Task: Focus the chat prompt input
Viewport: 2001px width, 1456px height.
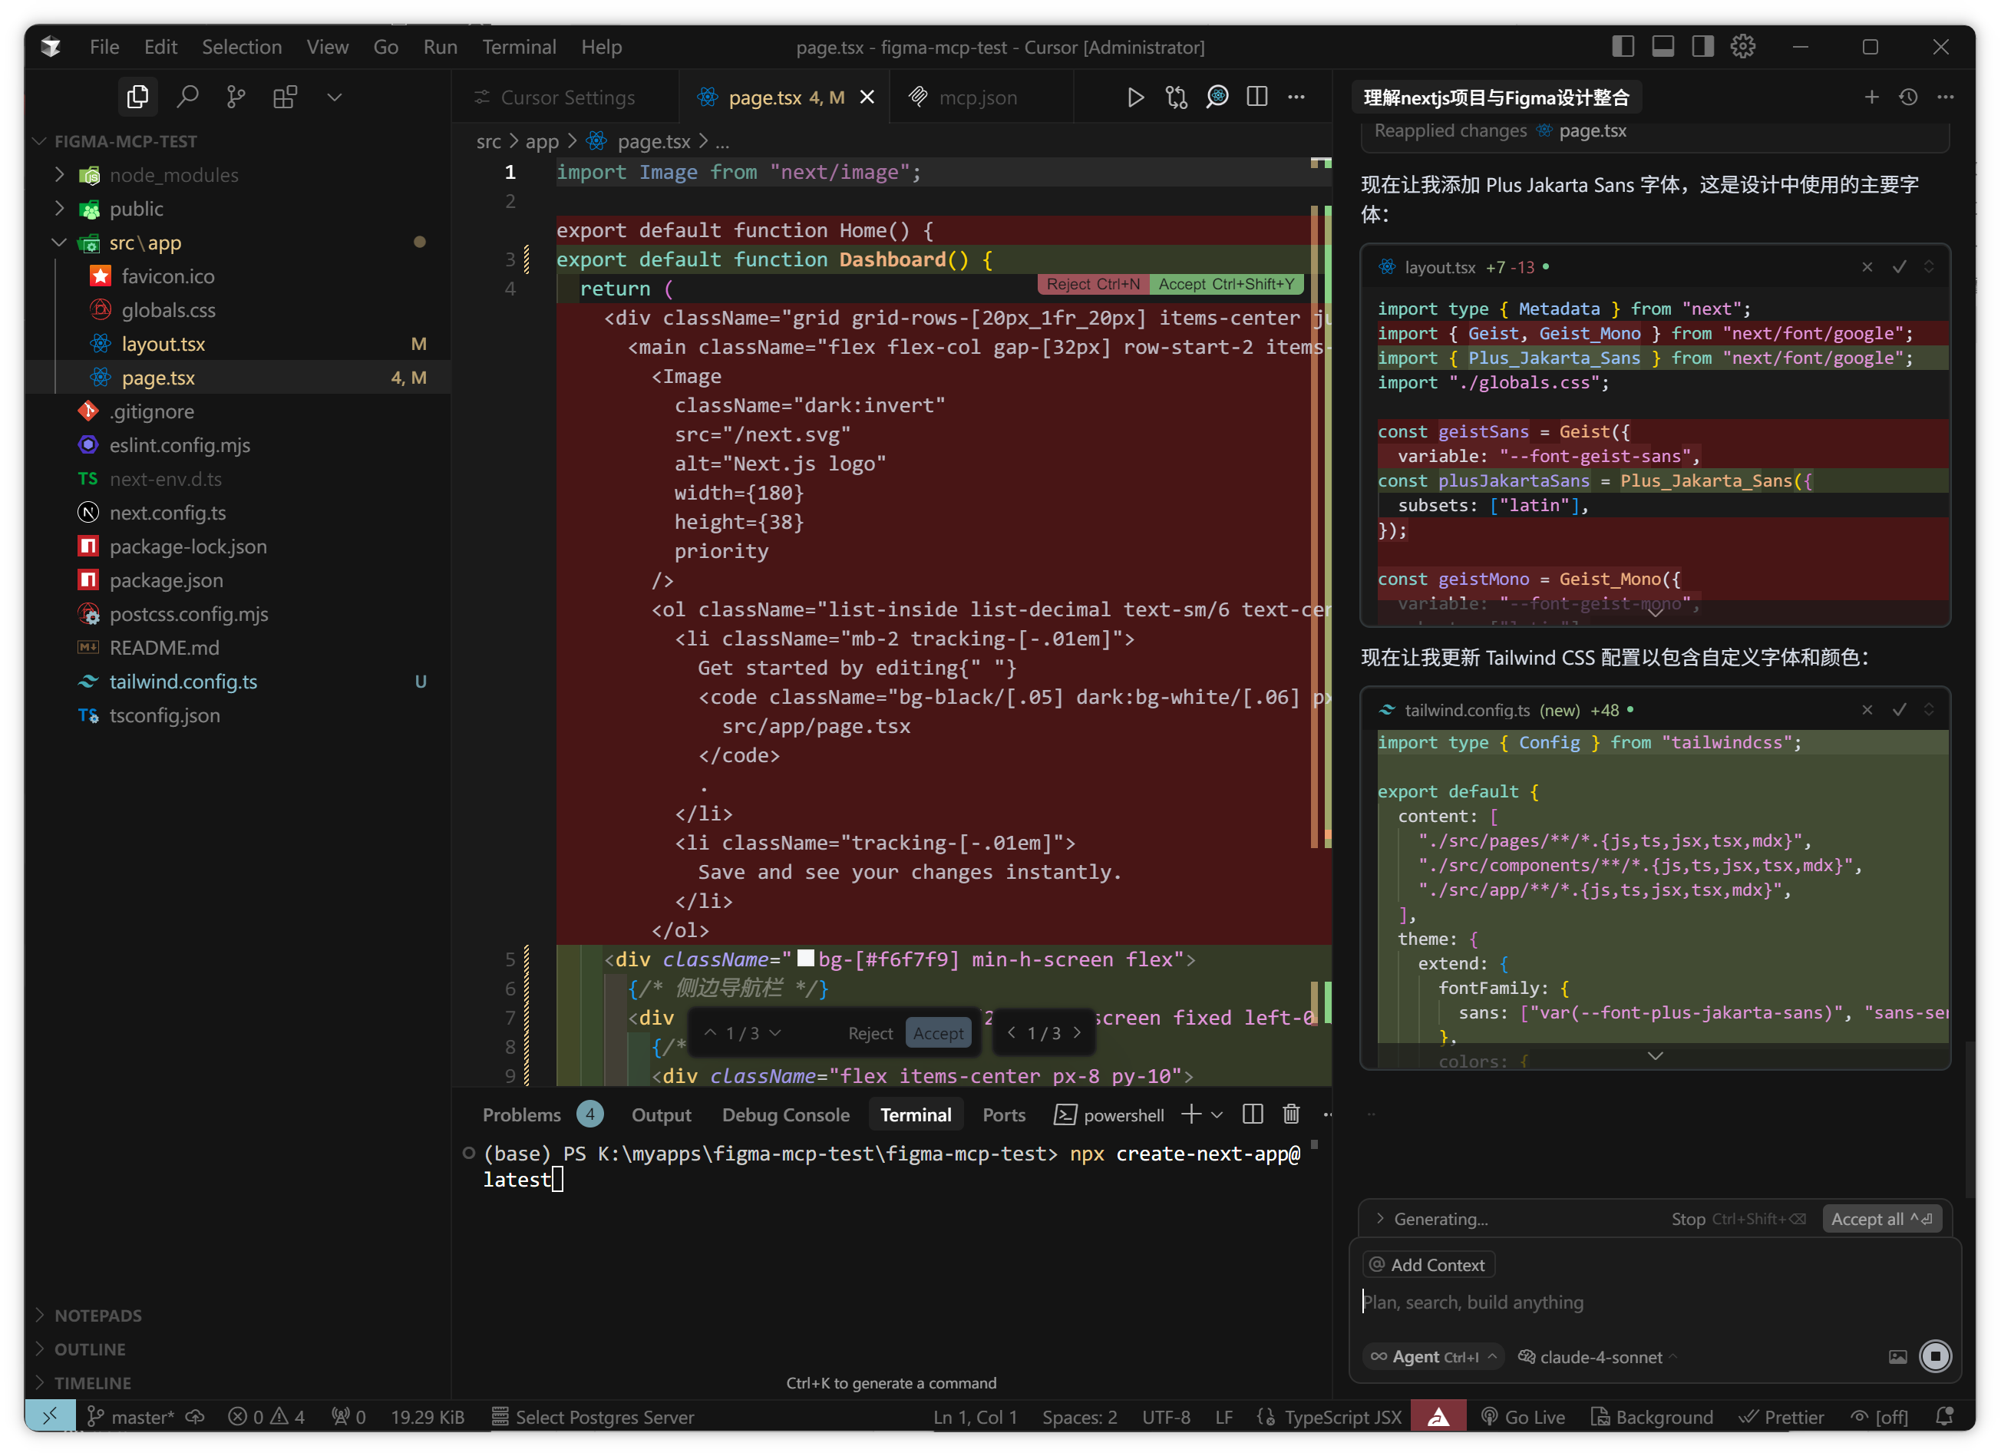Action: (x=1654, y=1302)
